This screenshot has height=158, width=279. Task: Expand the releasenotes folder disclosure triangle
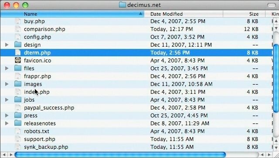click(7, 123)
